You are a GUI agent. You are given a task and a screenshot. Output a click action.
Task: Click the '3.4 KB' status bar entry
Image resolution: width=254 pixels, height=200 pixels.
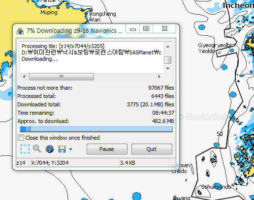[127, 163]
